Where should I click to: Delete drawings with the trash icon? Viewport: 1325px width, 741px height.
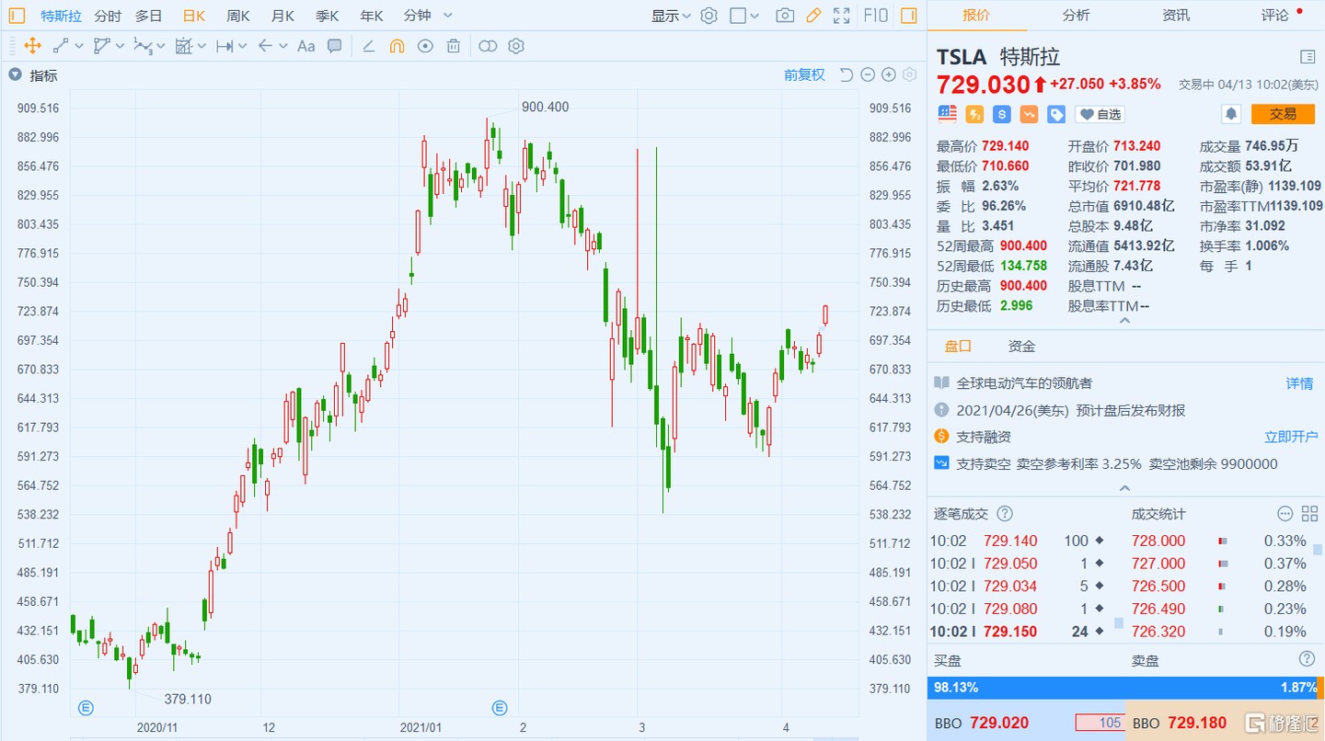click(454, 46)
